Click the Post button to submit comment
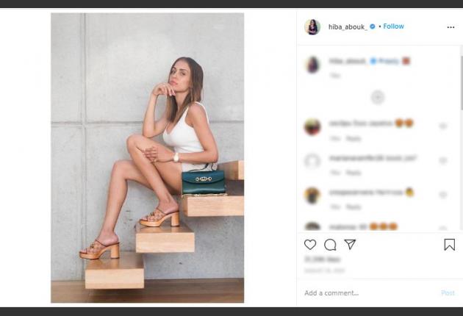The image size is (463, 316). pos(448,293)
